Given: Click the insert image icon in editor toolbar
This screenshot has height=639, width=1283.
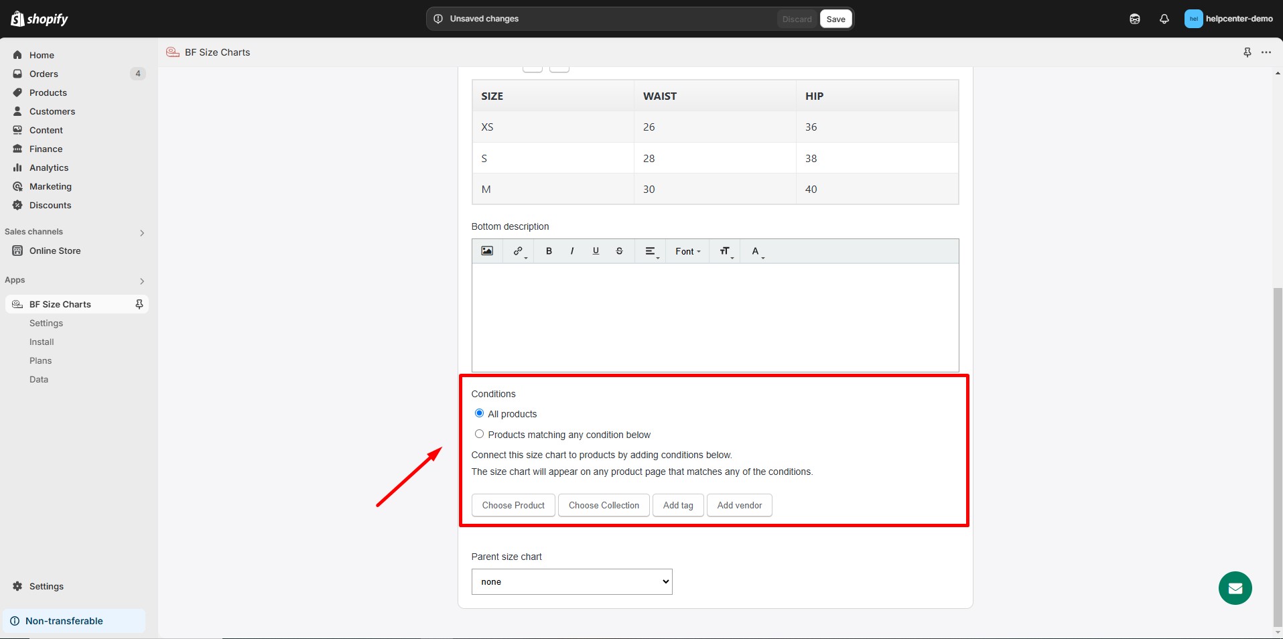Looking at the screenshot, I should (487, 251).
